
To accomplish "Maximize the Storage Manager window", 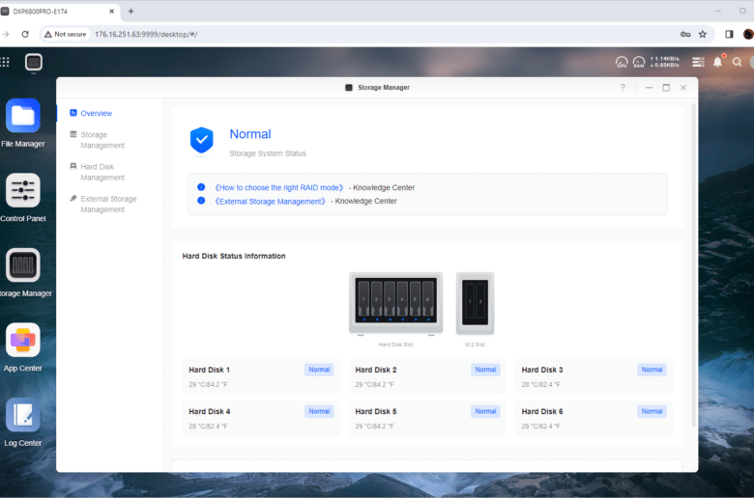I will pyautogui.click(x=666, y=88).
